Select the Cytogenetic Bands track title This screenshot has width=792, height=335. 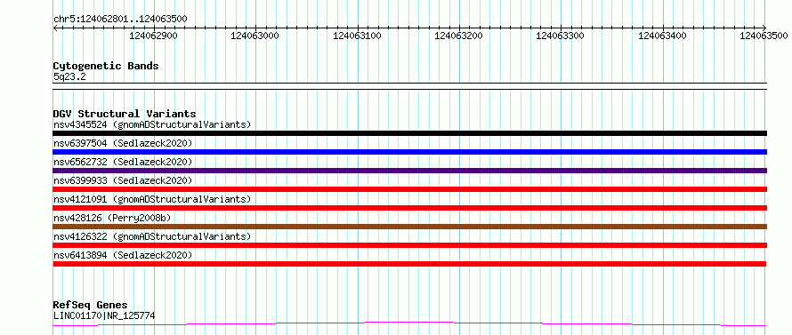[x=106, y=66]
